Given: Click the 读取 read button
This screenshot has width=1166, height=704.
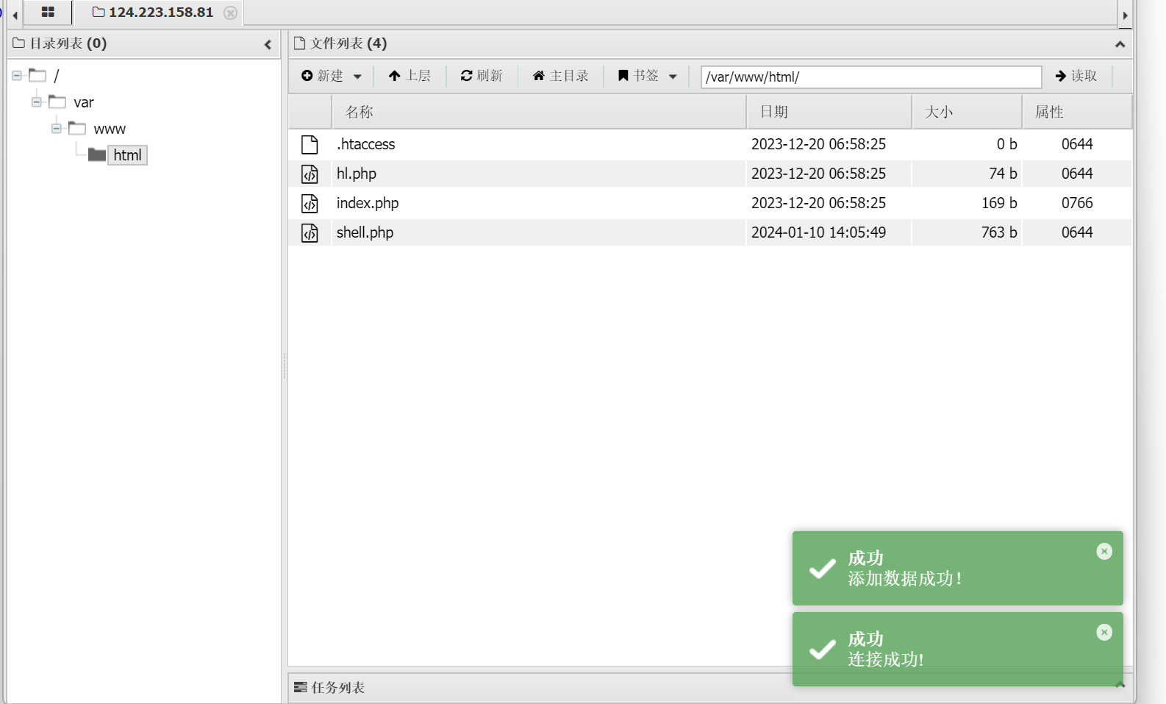Looking at the screenshot, I should 1076,76.
